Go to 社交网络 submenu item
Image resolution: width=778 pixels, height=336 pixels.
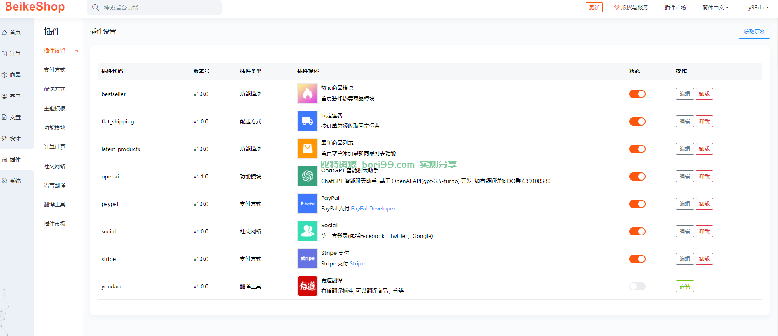(55, 167)
